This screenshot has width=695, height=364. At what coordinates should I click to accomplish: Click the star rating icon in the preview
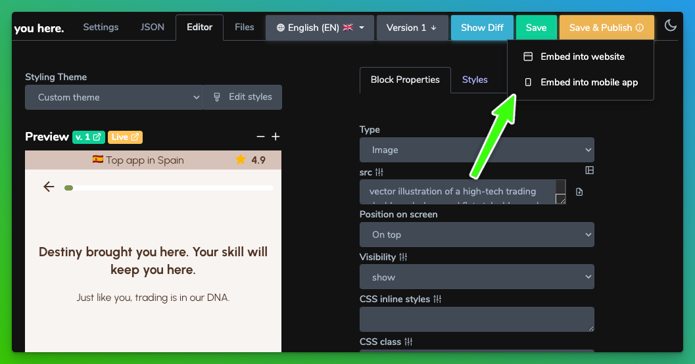point(241,160)
